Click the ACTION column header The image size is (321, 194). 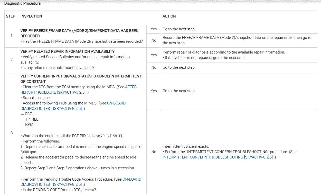click(169, 16)
